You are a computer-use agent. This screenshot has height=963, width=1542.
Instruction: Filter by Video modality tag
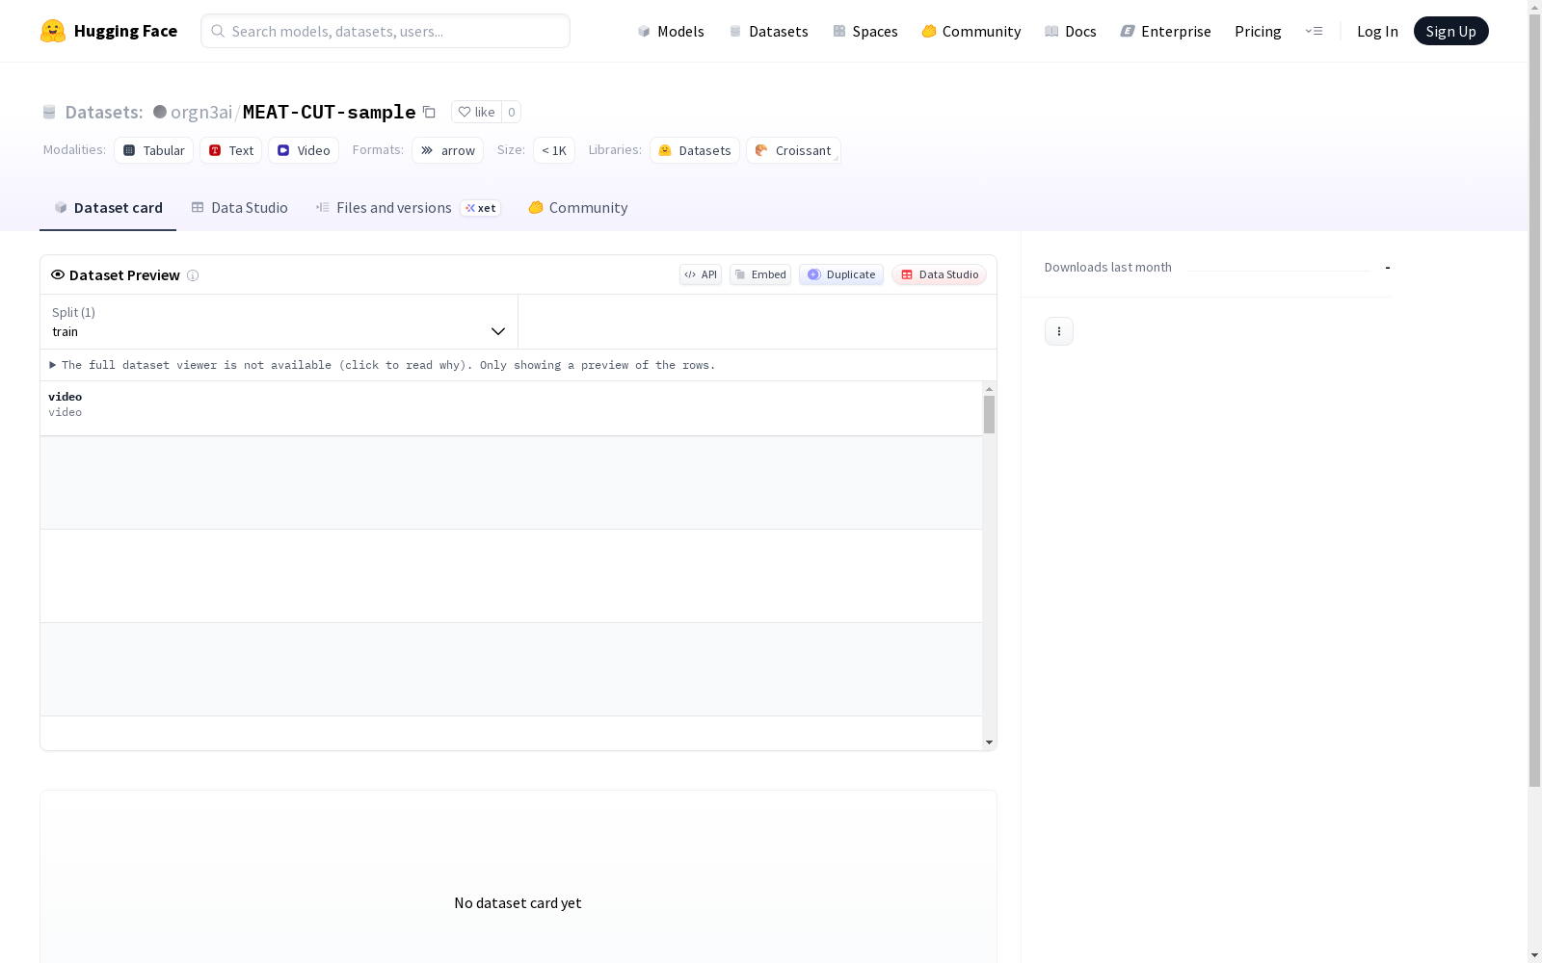pos(304,150)
